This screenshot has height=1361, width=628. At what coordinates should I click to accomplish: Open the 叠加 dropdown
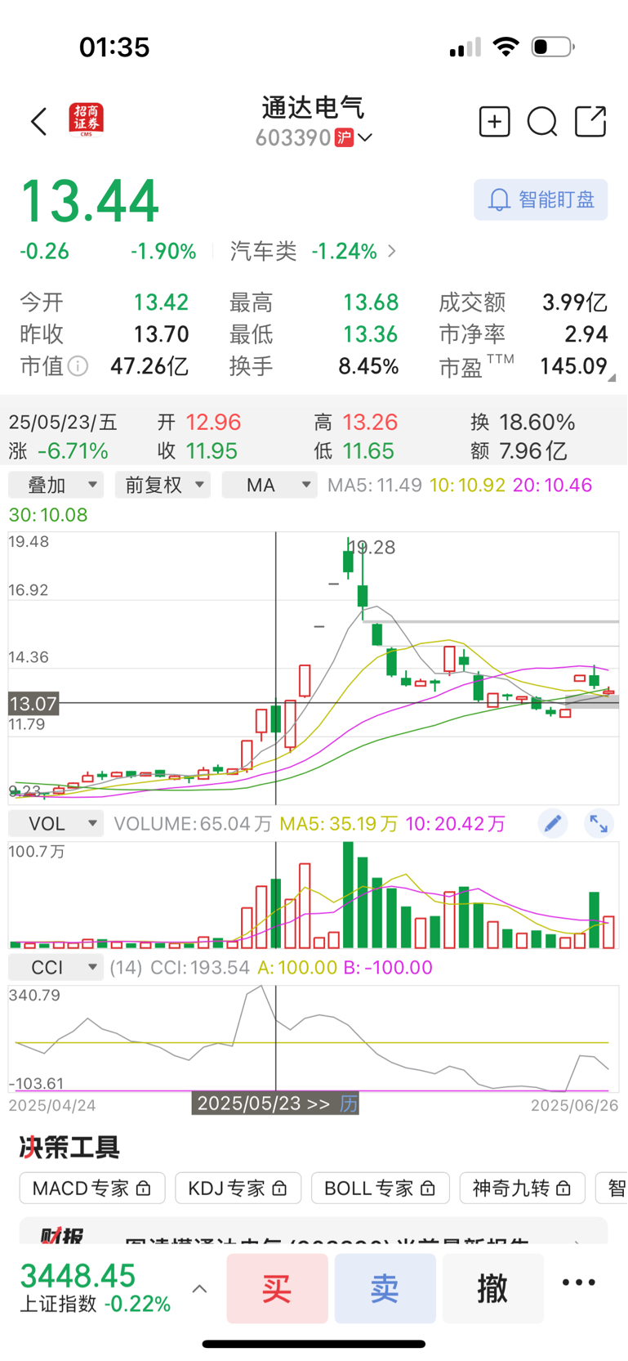point(56,485)
